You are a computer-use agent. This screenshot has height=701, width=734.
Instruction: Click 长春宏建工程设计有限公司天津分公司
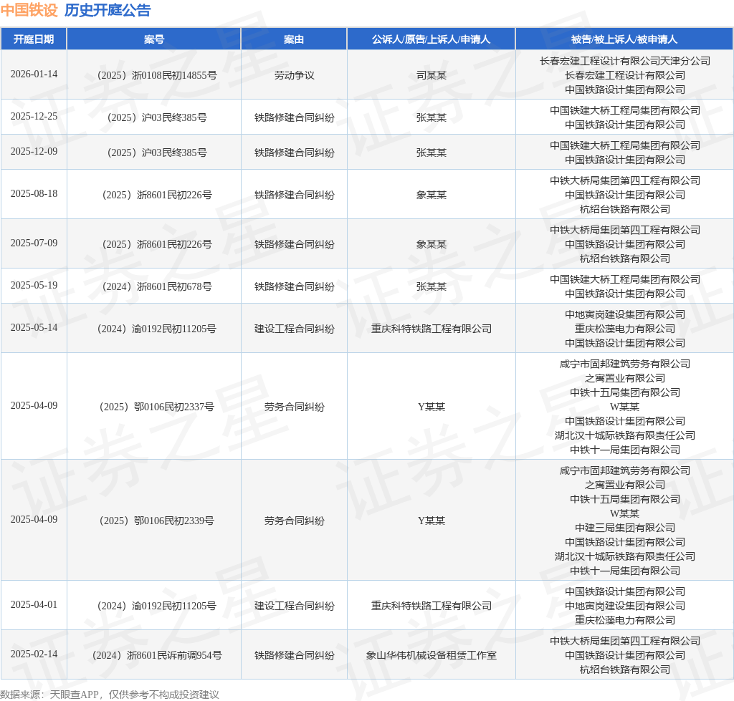click(624, 61)
